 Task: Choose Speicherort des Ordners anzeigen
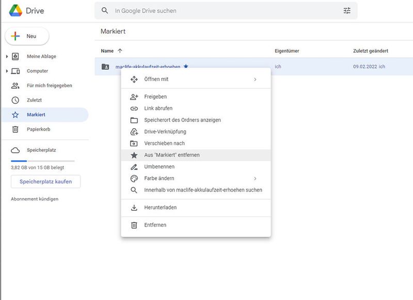click(x=182, y=120)
